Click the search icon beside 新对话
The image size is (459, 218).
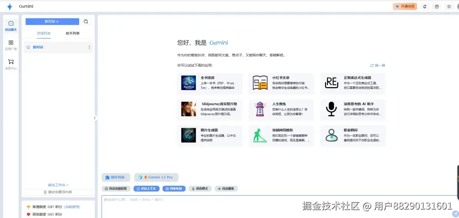(86, 21)
